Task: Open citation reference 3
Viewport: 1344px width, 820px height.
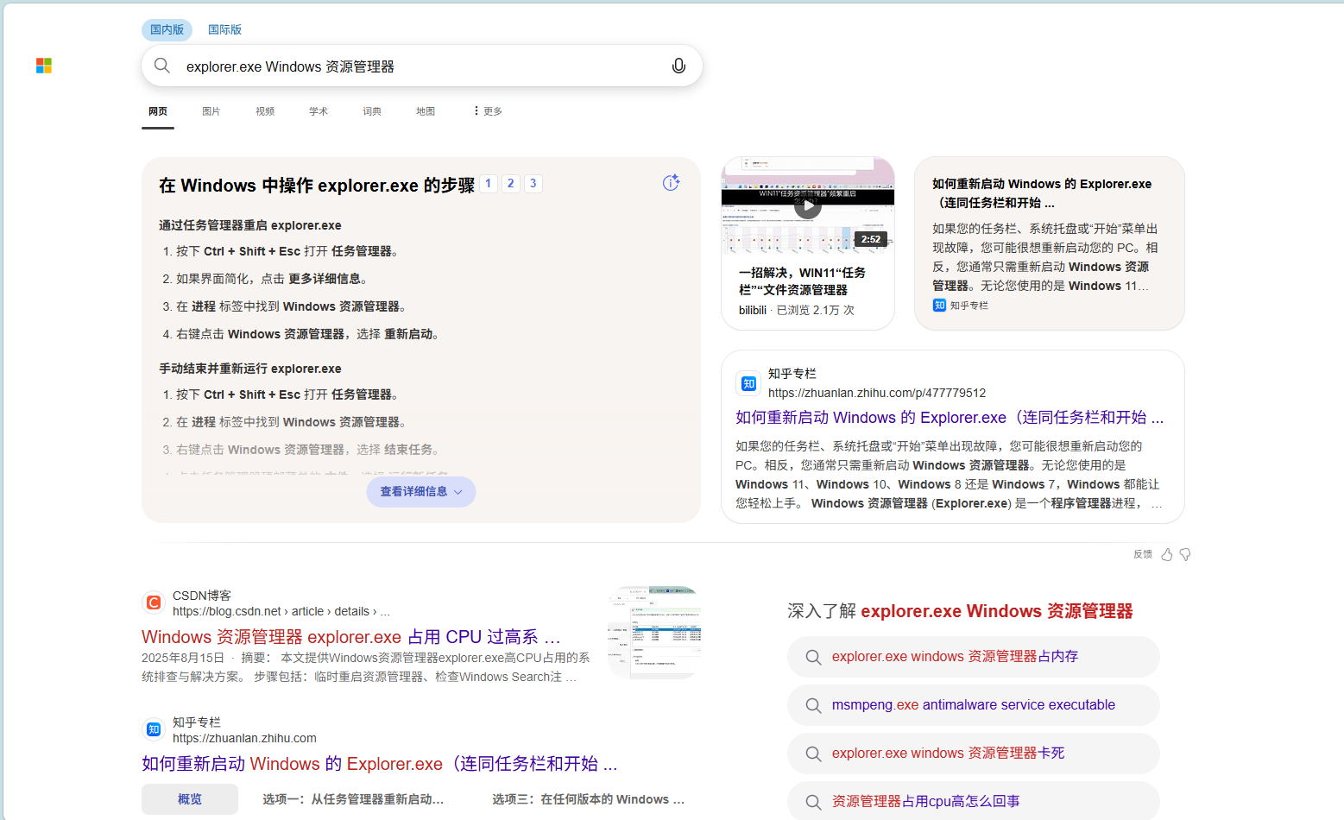Action: (533, 183)
